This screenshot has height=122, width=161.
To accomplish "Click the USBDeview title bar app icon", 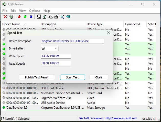I will pyautogui.click(x=5, y=4).
